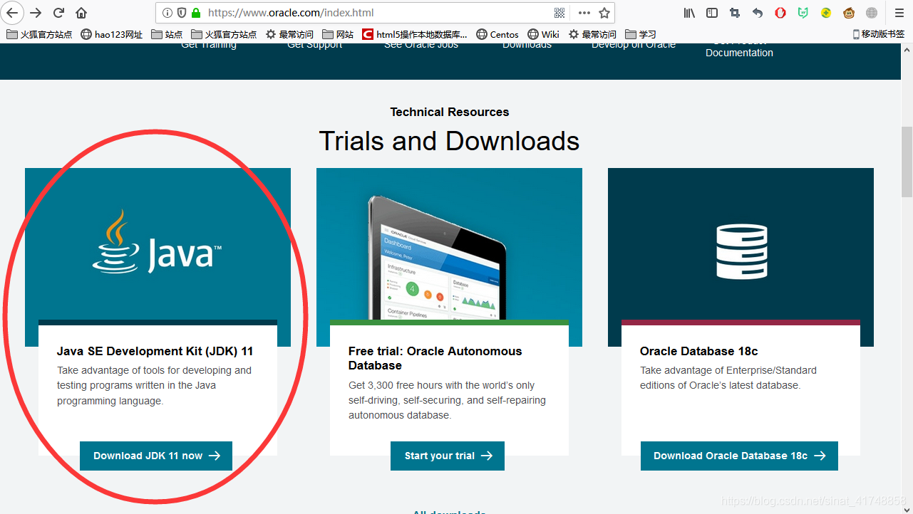Viewport: 913px width, 514px height.
Task: Open the html5操作本地数据库 bookmark
Action: point(415,34)
